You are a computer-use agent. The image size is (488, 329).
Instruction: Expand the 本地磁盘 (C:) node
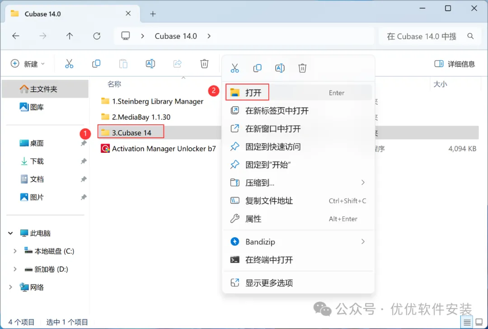[x=14, y=251]
